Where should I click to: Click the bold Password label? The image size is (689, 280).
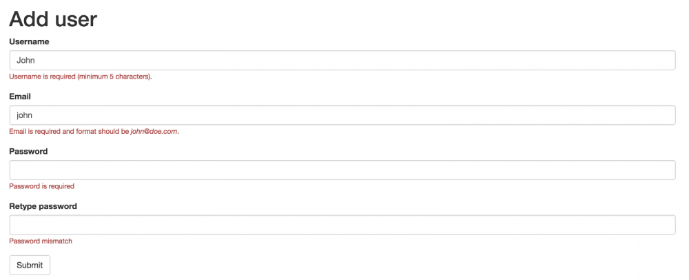(28, 151)
